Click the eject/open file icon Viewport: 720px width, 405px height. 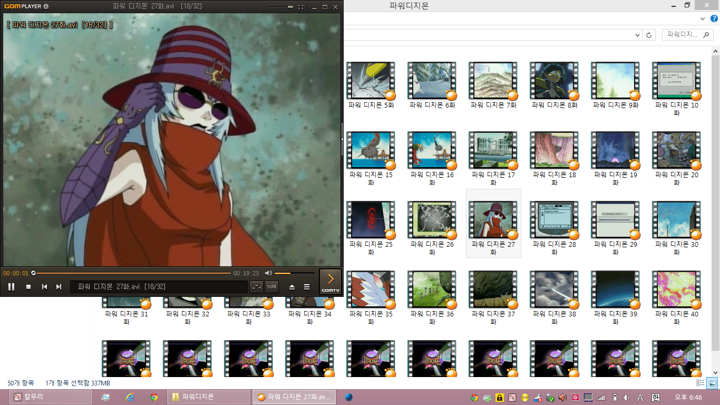292,287
